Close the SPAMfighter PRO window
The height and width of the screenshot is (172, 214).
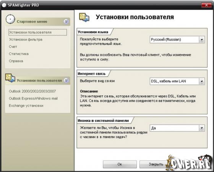point(206,5)
